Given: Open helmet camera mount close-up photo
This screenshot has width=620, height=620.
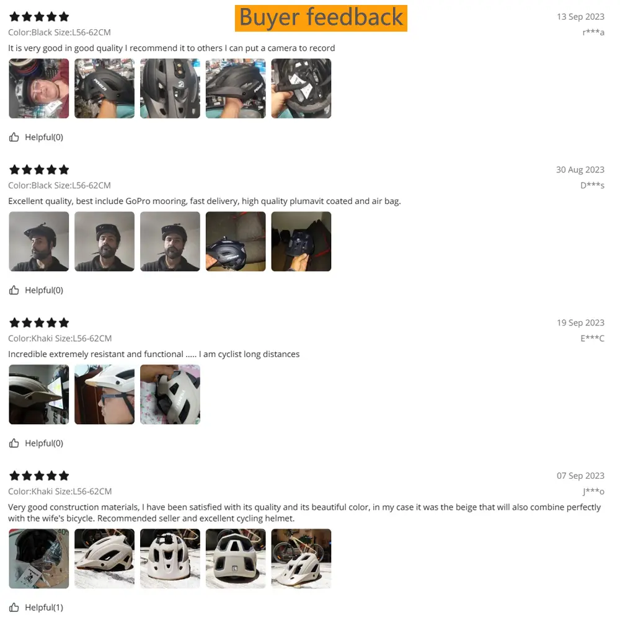Looking at the screenshot, I should (170, 89).
